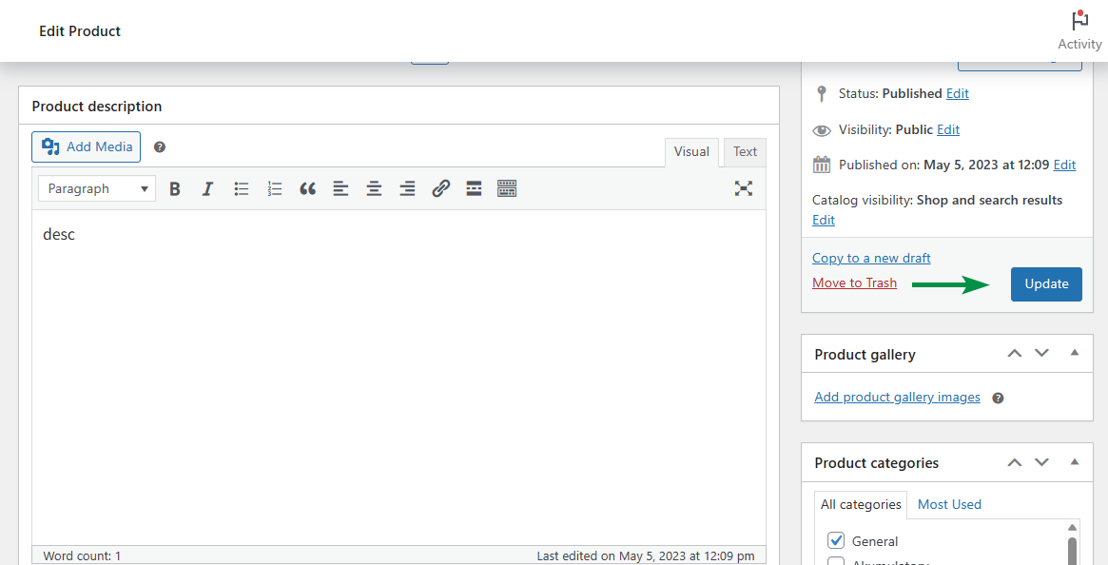The width and height of the screenshot is (1108, 565).
Task: Toggle the toolbar icon in the editor
Action: tap(507, 188)
